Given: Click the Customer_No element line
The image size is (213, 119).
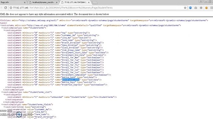Looking at the screenshot, I should point(53,35).
